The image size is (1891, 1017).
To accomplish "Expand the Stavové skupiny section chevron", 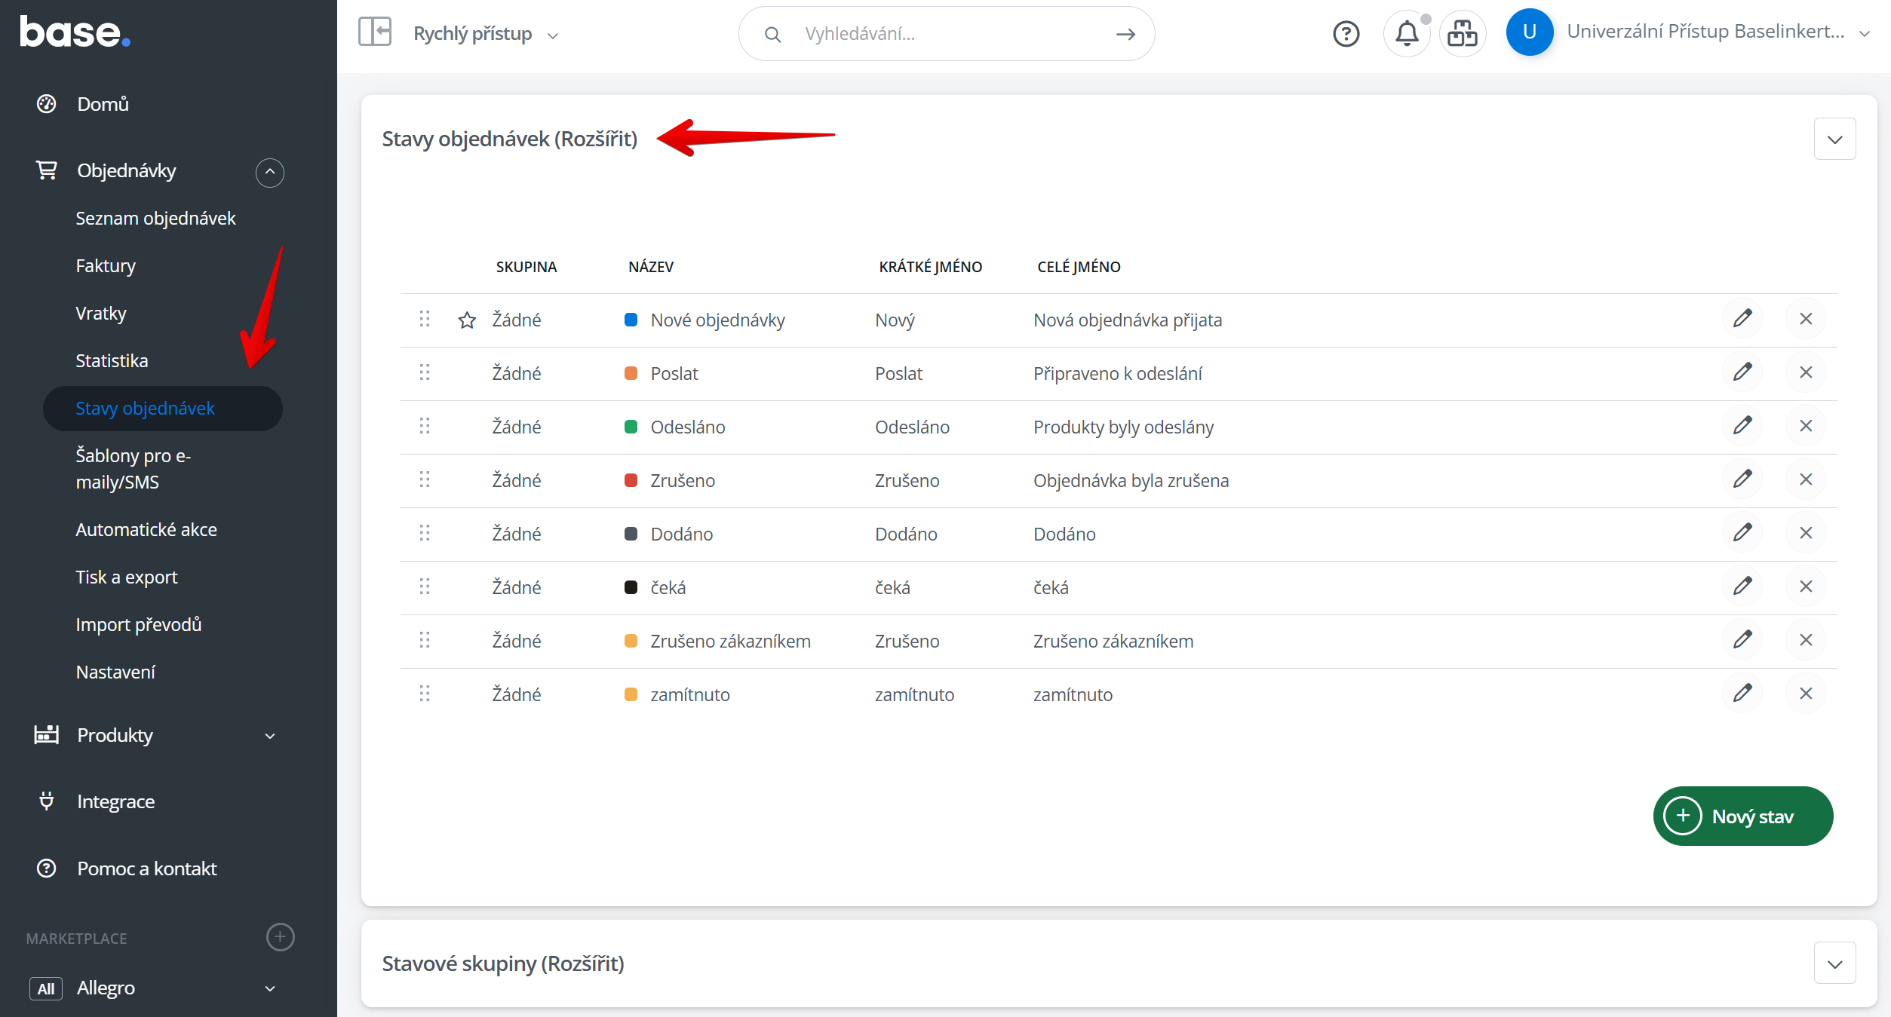I will [1834, 963].
